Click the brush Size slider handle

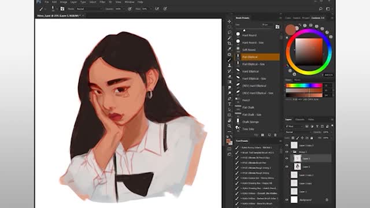click(x=244, y=30)
